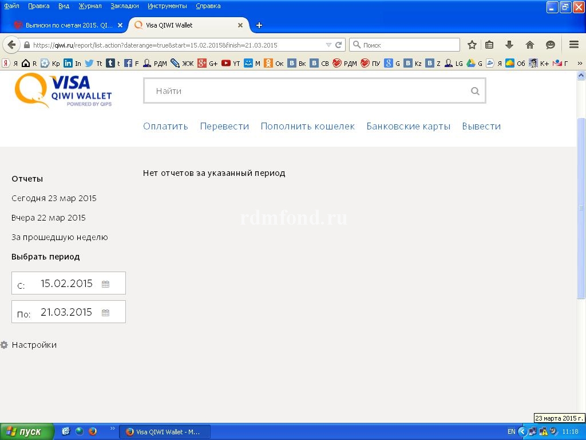The height and width of the screenshot is (440, 586).
Task: Open the YouTube 'YT' bookmark
Action: click(231, 63)
